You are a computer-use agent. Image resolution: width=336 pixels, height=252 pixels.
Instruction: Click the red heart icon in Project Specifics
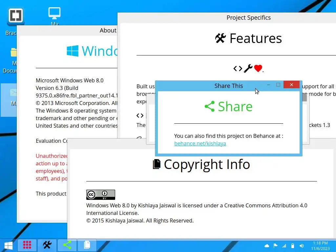coord(258,68)
